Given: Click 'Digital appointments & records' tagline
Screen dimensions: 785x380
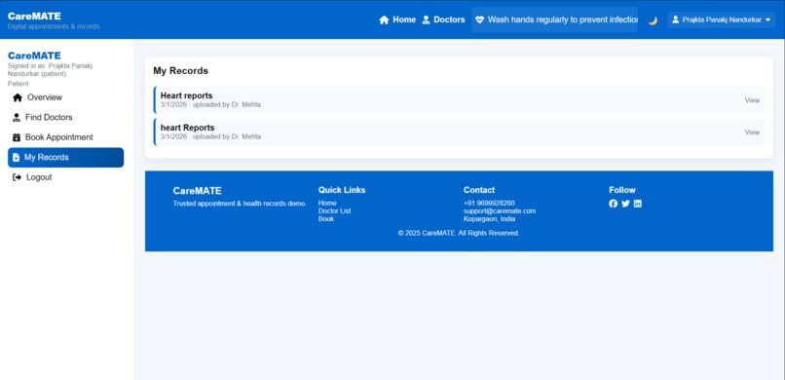Looking at the screenshot, I should [x=54, y=26].
